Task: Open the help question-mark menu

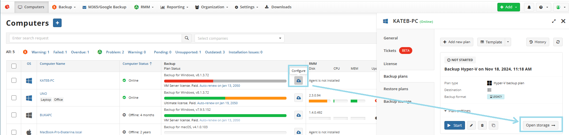Action: tap(543, 7)
